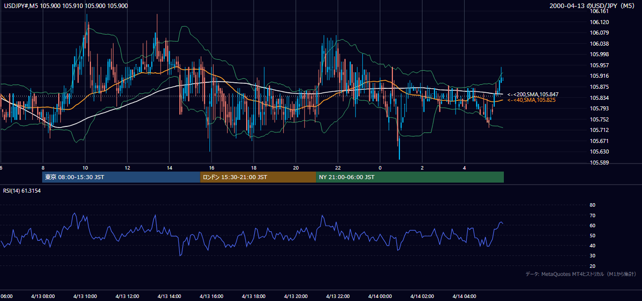Click price axis value 105.834

(x=599, y=98)
